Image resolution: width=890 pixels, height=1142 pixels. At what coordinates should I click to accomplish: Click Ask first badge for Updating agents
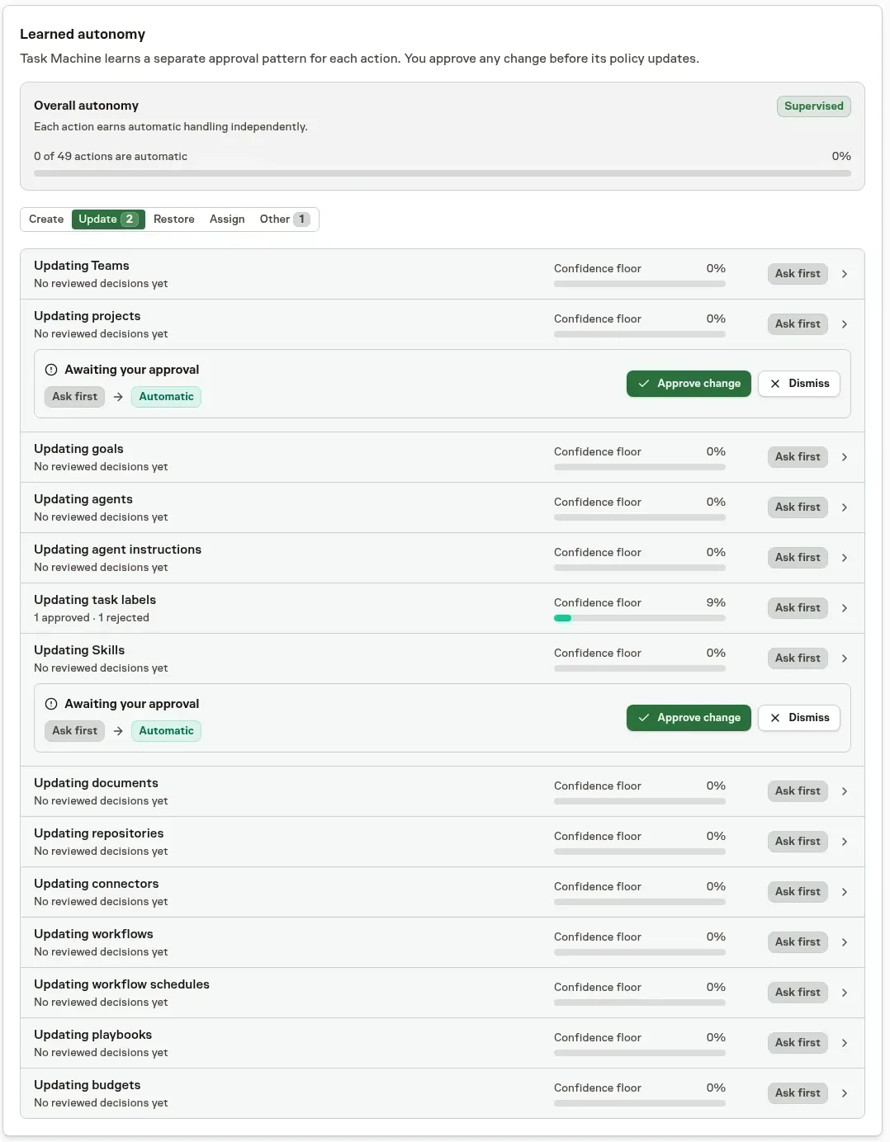point(798,507)
